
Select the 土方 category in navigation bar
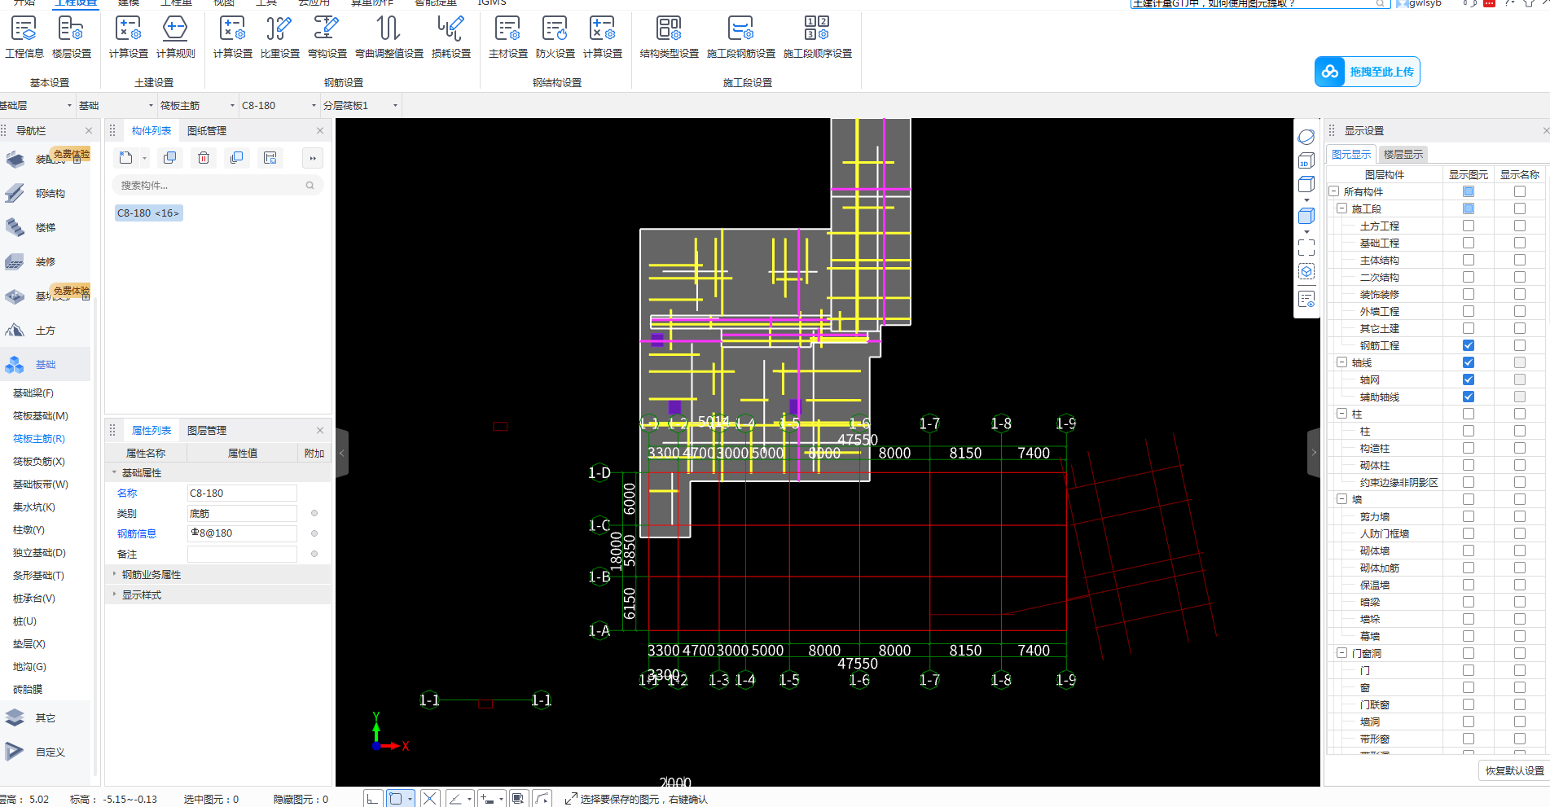tap(46, 330)
